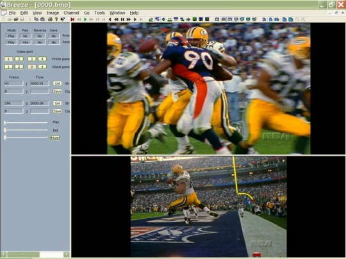Click the printer icon in toolbar
The image size is (346, 259).
[x=51, y=19]
